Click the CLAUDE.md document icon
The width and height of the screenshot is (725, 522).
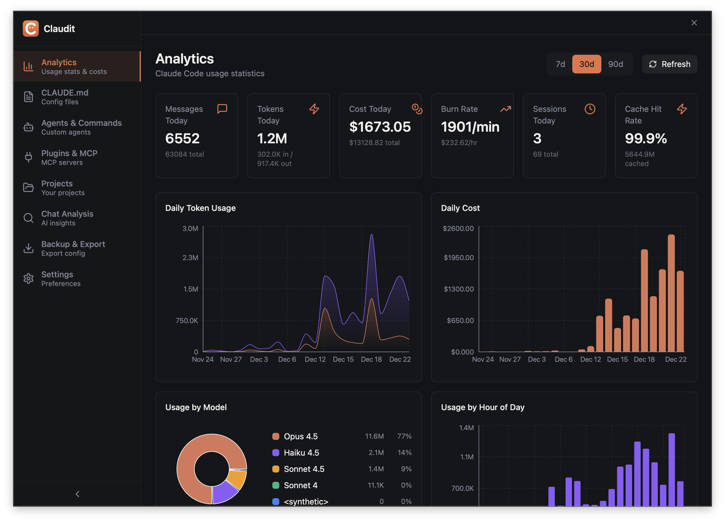pyautogui.click(x=29, y=97)
